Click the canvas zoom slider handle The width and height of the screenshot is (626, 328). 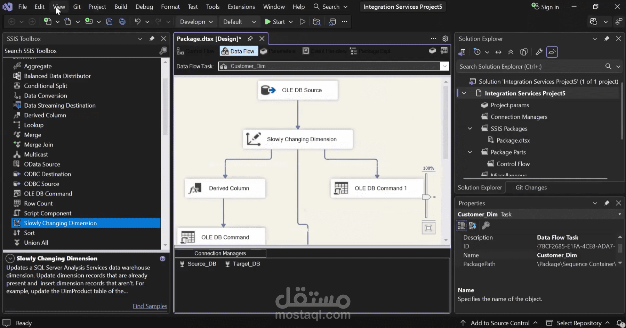[x=426, y=197]
